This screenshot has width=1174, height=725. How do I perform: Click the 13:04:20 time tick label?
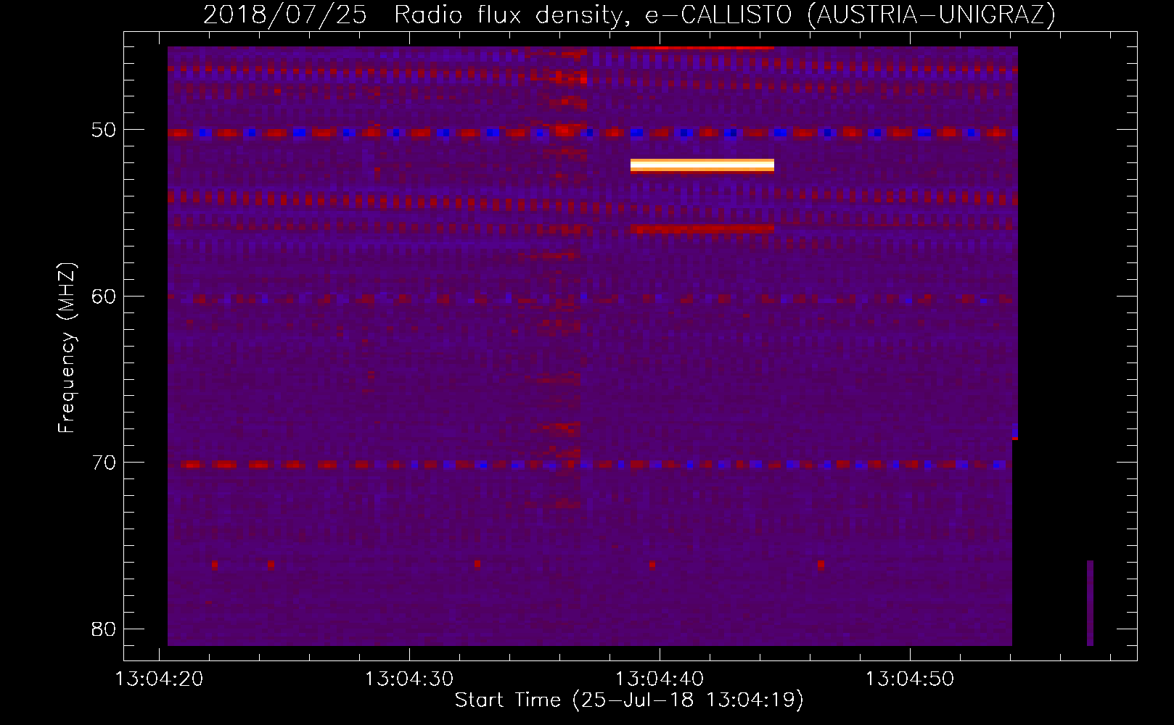pyautogui.click(x=160, y=679)
